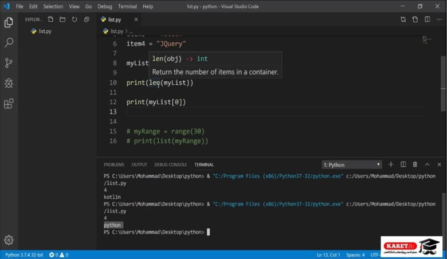The width and height of the screenshot is (447, 259).
Task: Create a new folder in Explorer
Action: [62, 19]
